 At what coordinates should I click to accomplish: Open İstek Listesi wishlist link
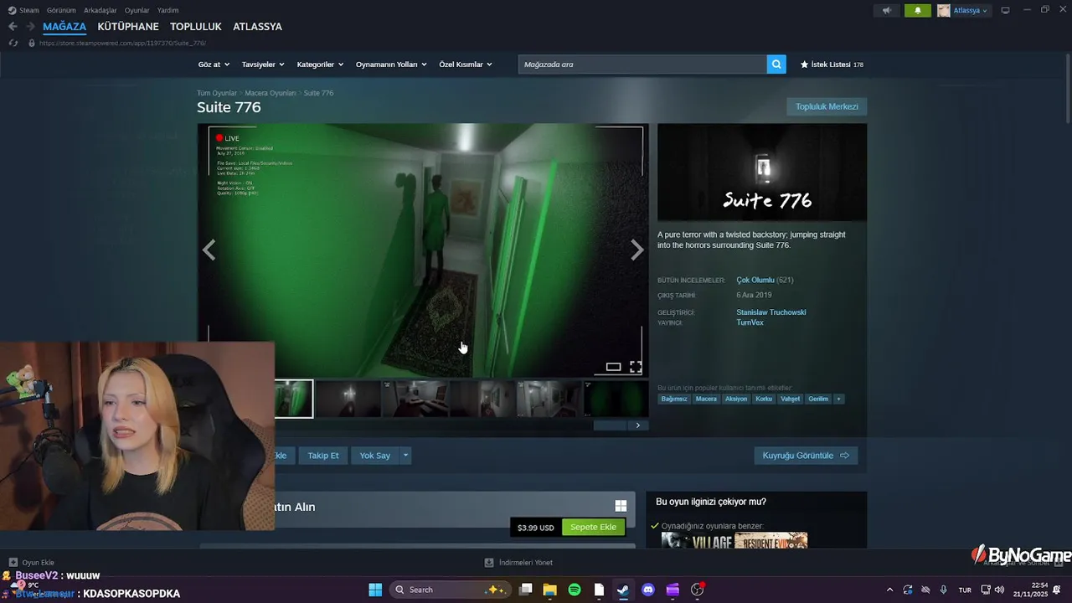point(832,64)
